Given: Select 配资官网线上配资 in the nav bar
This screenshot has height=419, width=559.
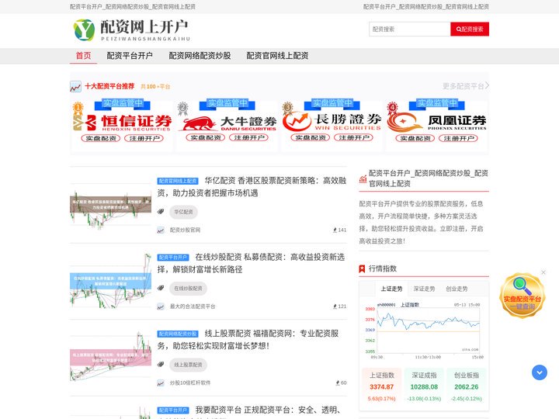Looking at the screenshot, I should tap(277, 56).
